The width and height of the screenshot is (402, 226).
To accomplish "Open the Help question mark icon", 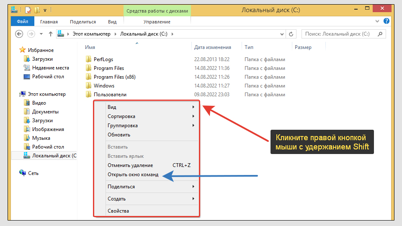I will (x=387, y=21).
